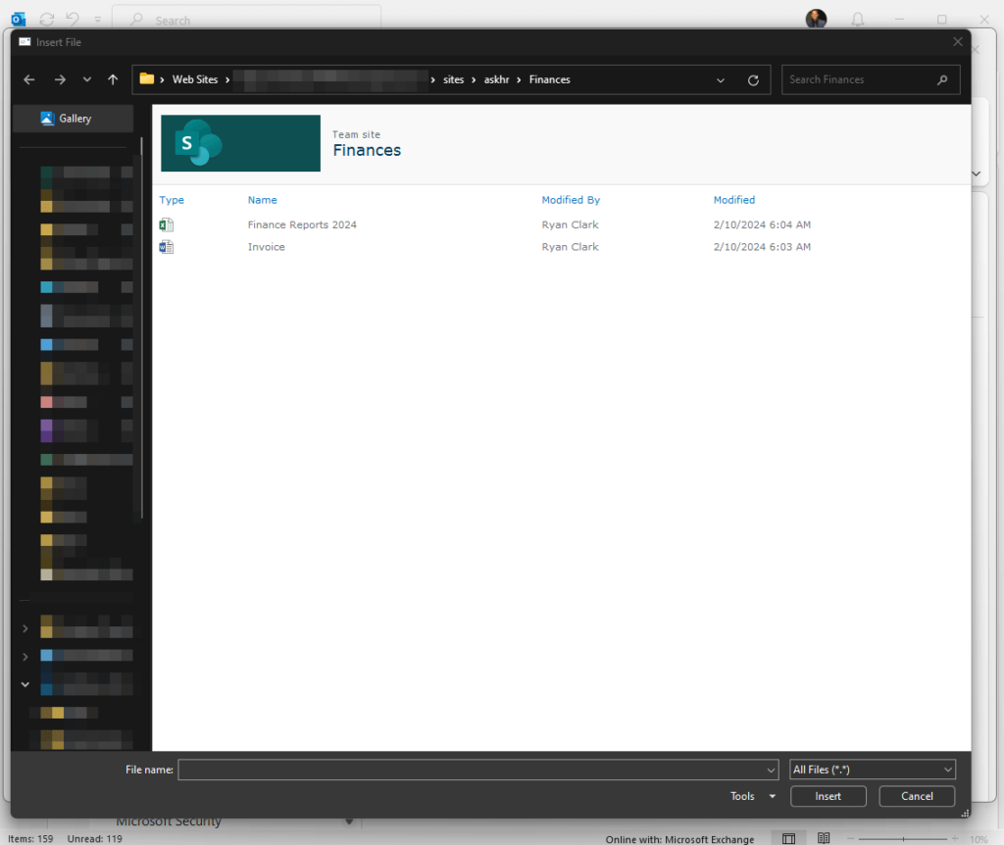Expand address bar history dropdown

click(x=721, y=80)
